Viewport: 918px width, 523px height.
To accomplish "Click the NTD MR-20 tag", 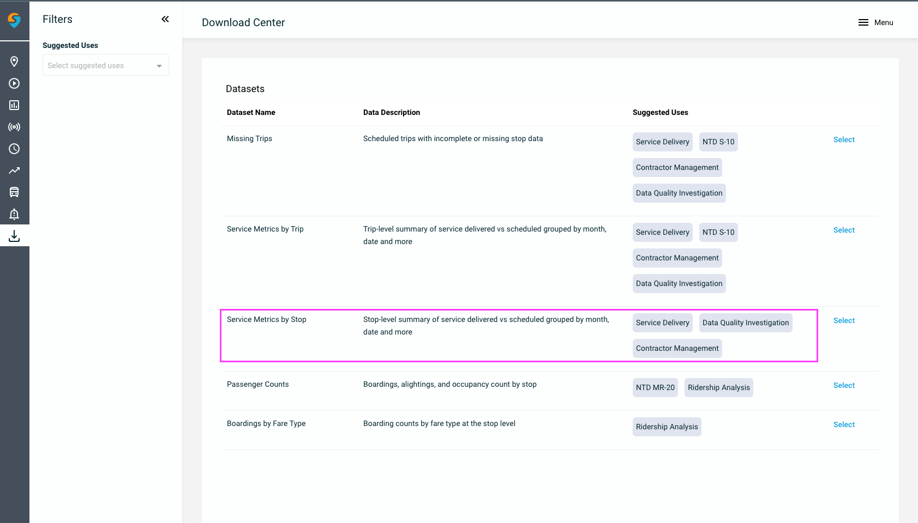I will click(655, 387).
